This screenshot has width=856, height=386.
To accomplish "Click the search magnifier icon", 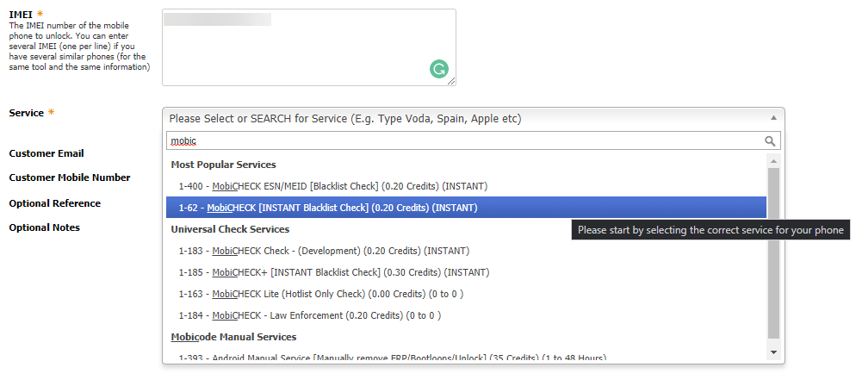I will coord(770,140).
